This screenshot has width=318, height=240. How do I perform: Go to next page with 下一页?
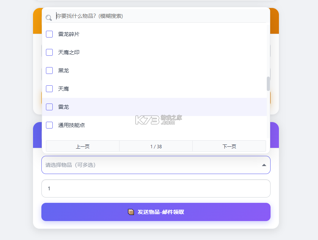(229, 146)
